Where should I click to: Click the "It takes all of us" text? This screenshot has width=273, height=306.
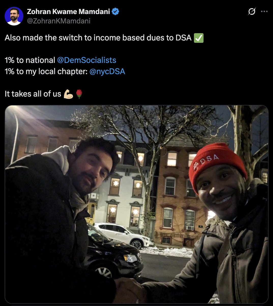pos(33,94)
